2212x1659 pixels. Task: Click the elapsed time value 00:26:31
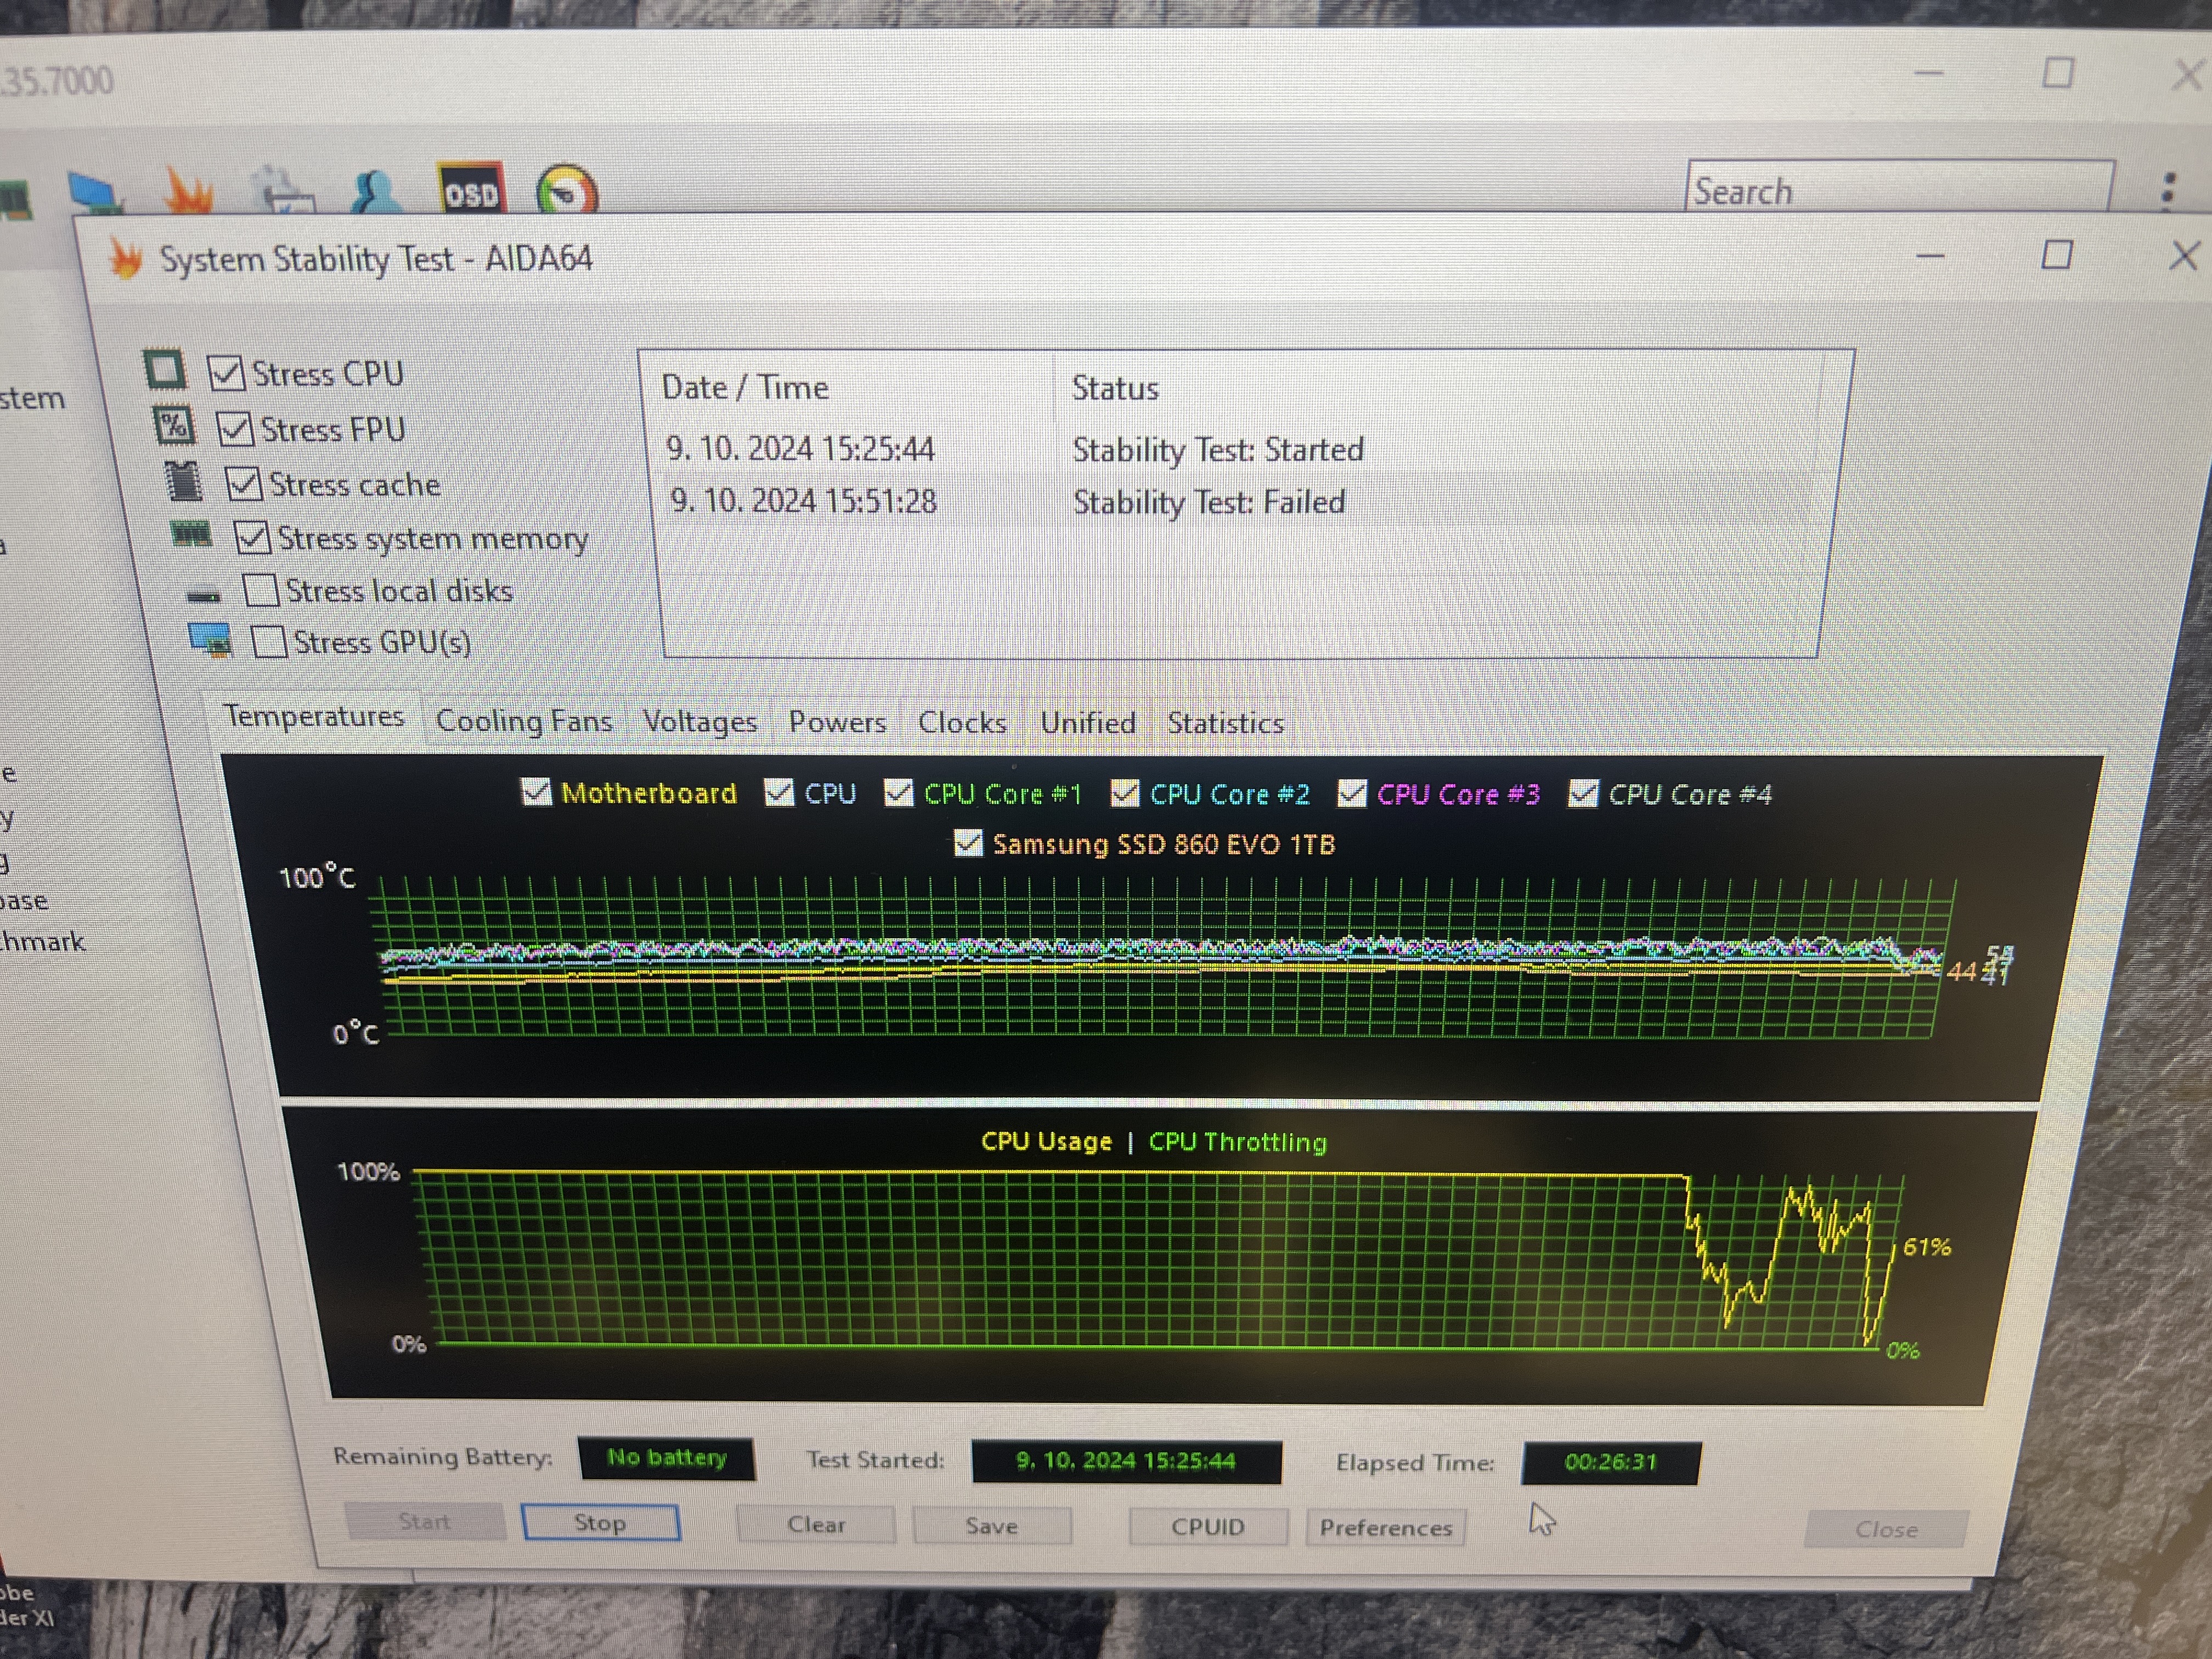tap(1610, 1462)
